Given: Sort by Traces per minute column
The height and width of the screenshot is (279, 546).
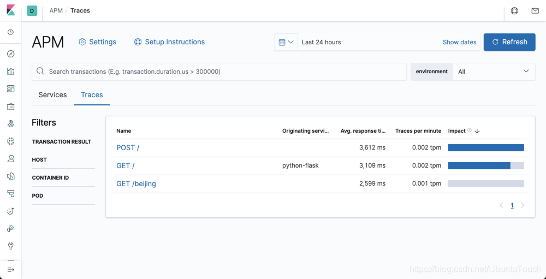Looking at the screenshot, I should [x=418, y=131].
